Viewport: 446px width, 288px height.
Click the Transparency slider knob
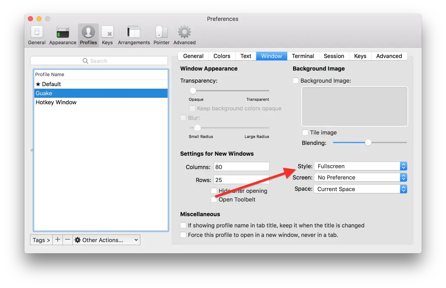point(193,91)
